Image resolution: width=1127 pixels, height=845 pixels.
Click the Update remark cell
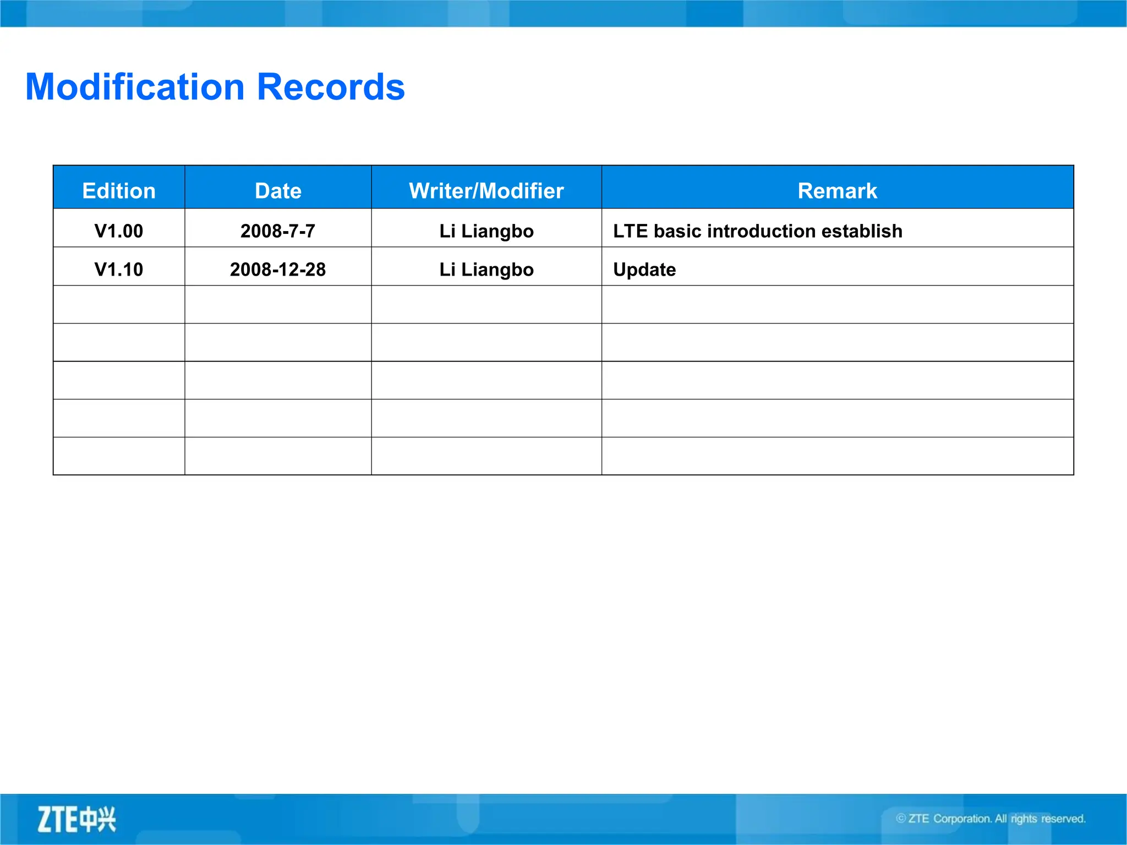click(x=838, y=267)
